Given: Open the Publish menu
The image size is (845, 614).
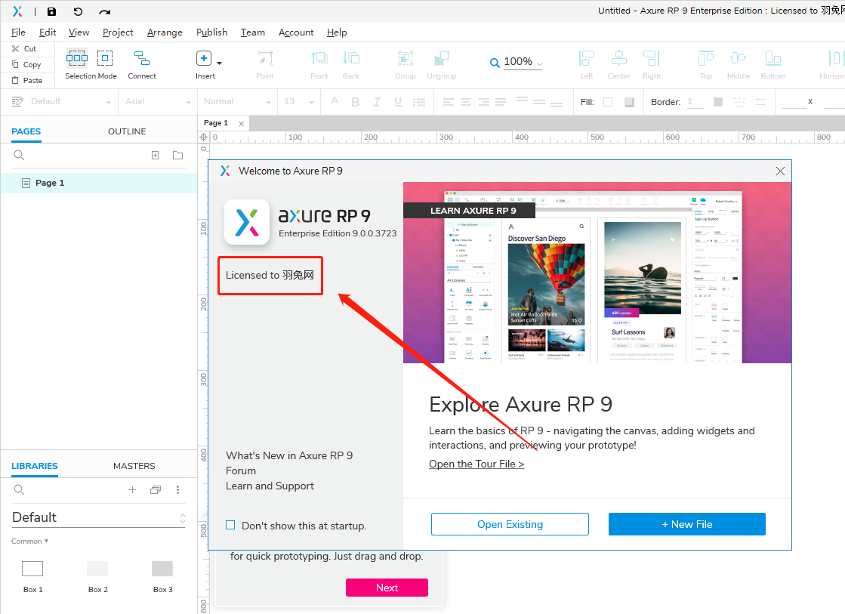Looking at the screenshot, I should (211, 32).
